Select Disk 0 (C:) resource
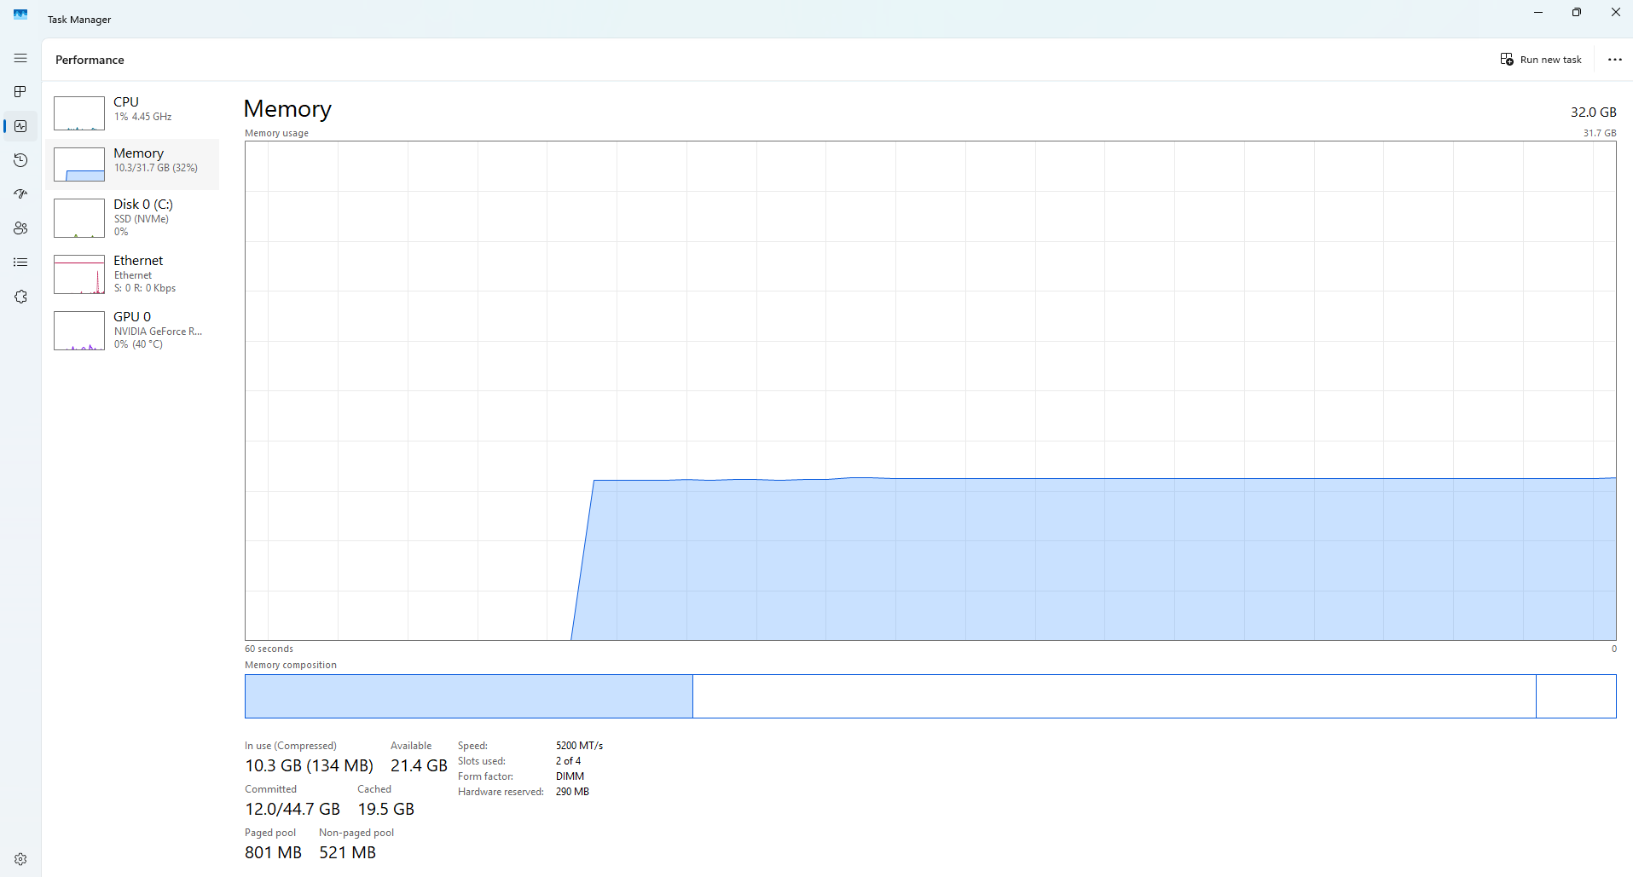The image size is (1633, 877). click(x=132, y=218)
